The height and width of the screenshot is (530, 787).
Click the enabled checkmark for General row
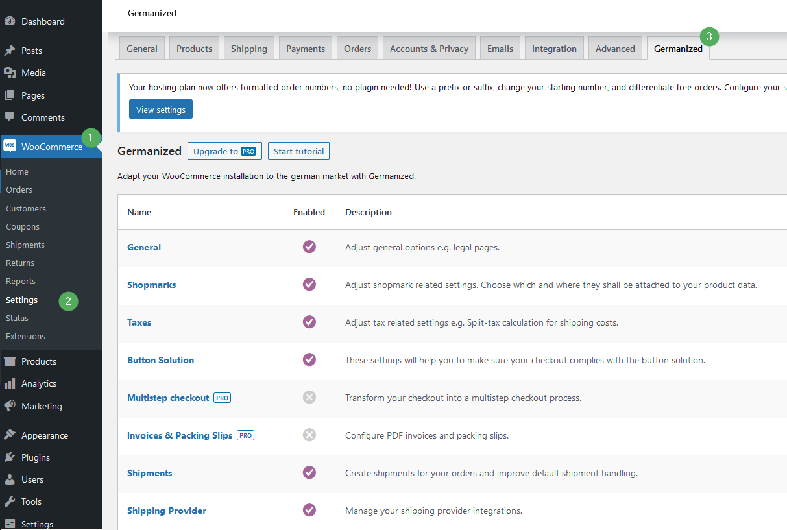(x=309, y=247)
